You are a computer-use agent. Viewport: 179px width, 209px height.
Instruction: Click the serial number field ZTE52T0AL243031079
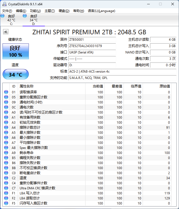[92, 46]
